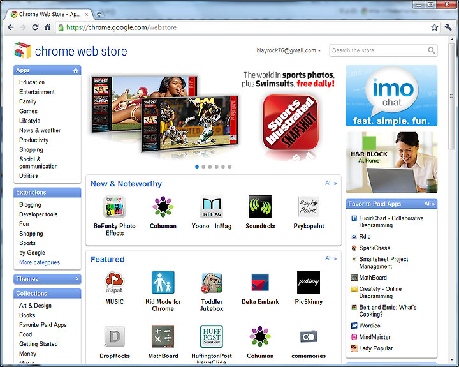
Task: Click the search magnifier icon
Action: click(x=431, y=50)
